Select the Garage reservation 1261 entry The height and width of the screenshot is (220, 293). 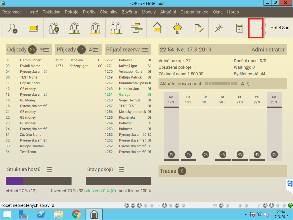click(x=124, y=95)
